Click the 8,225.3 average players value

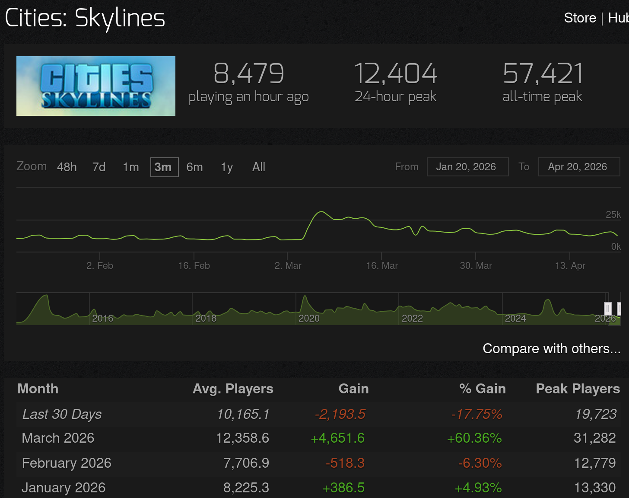[246, 488]
